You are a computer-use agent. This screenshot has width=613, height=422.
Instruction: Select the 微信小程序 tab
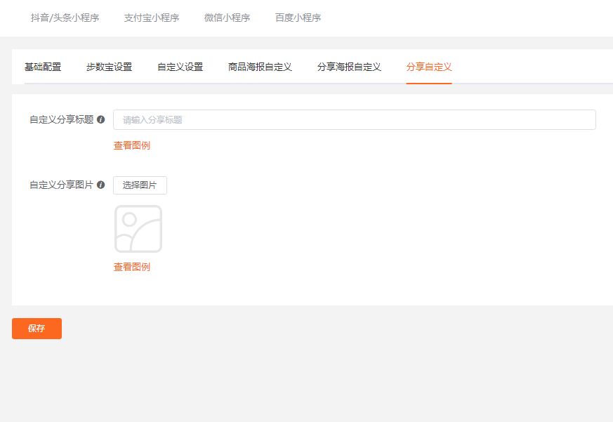click(x=227, y=18)
